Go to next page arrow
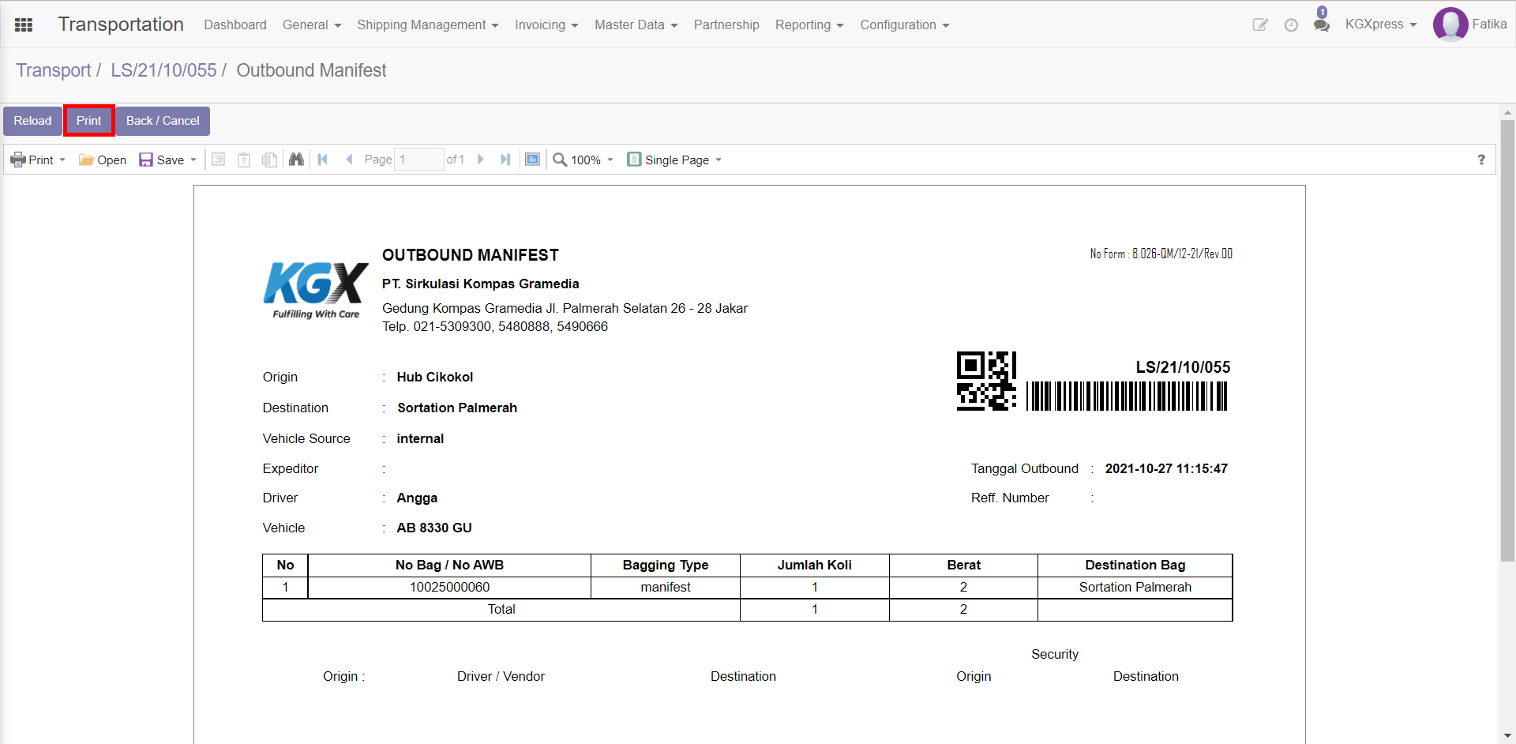Screen dimensions: 1516x744 tap(480, 160)
